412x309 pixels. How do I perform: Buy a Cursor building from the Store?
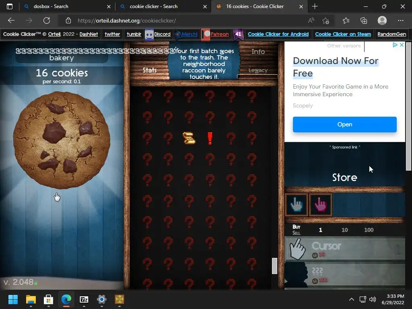(x=345, y=249)
